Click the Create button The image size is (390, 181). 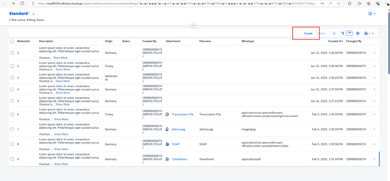coord(308,33)
